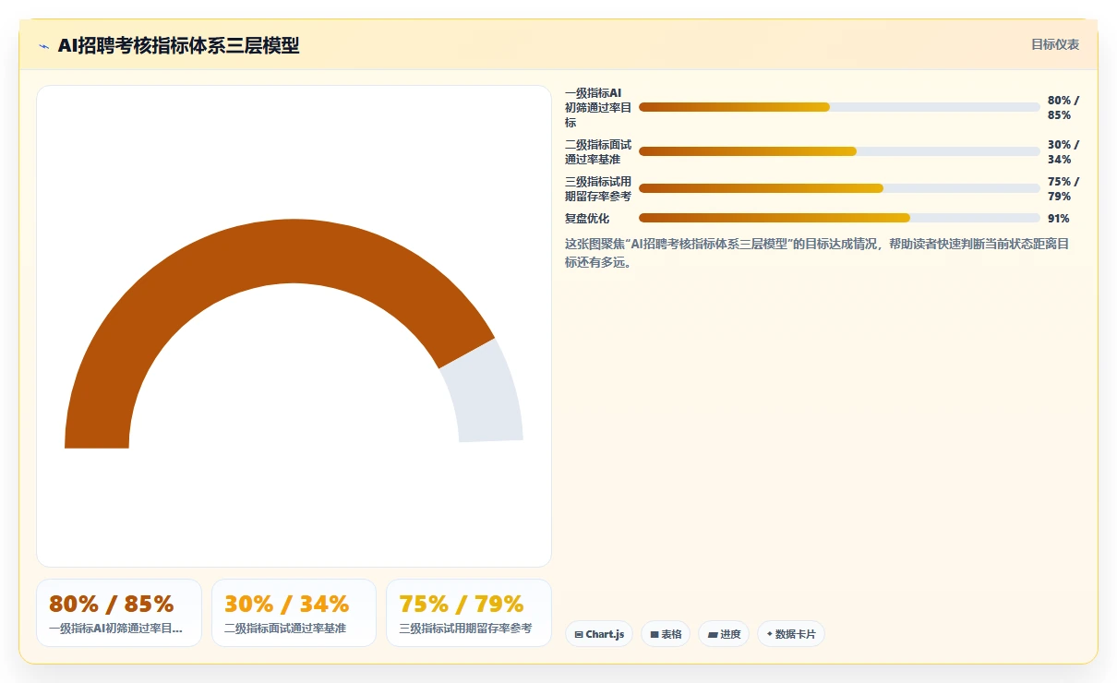Click the 30% / 34% value beside second bar
Image resolution: width=1117 pixels, height=683 pixels.
[1063, 152]
